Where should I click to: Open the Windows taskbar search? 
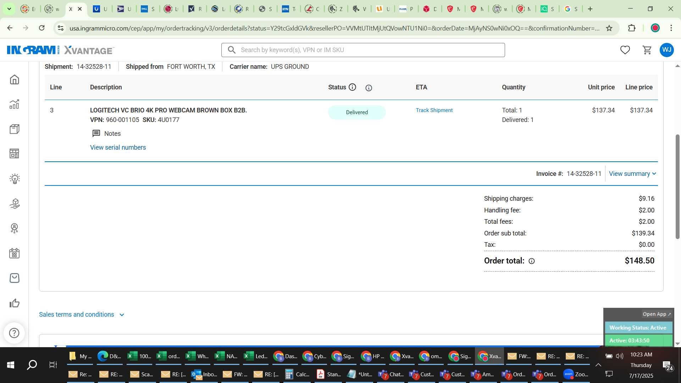coord(32,365)
